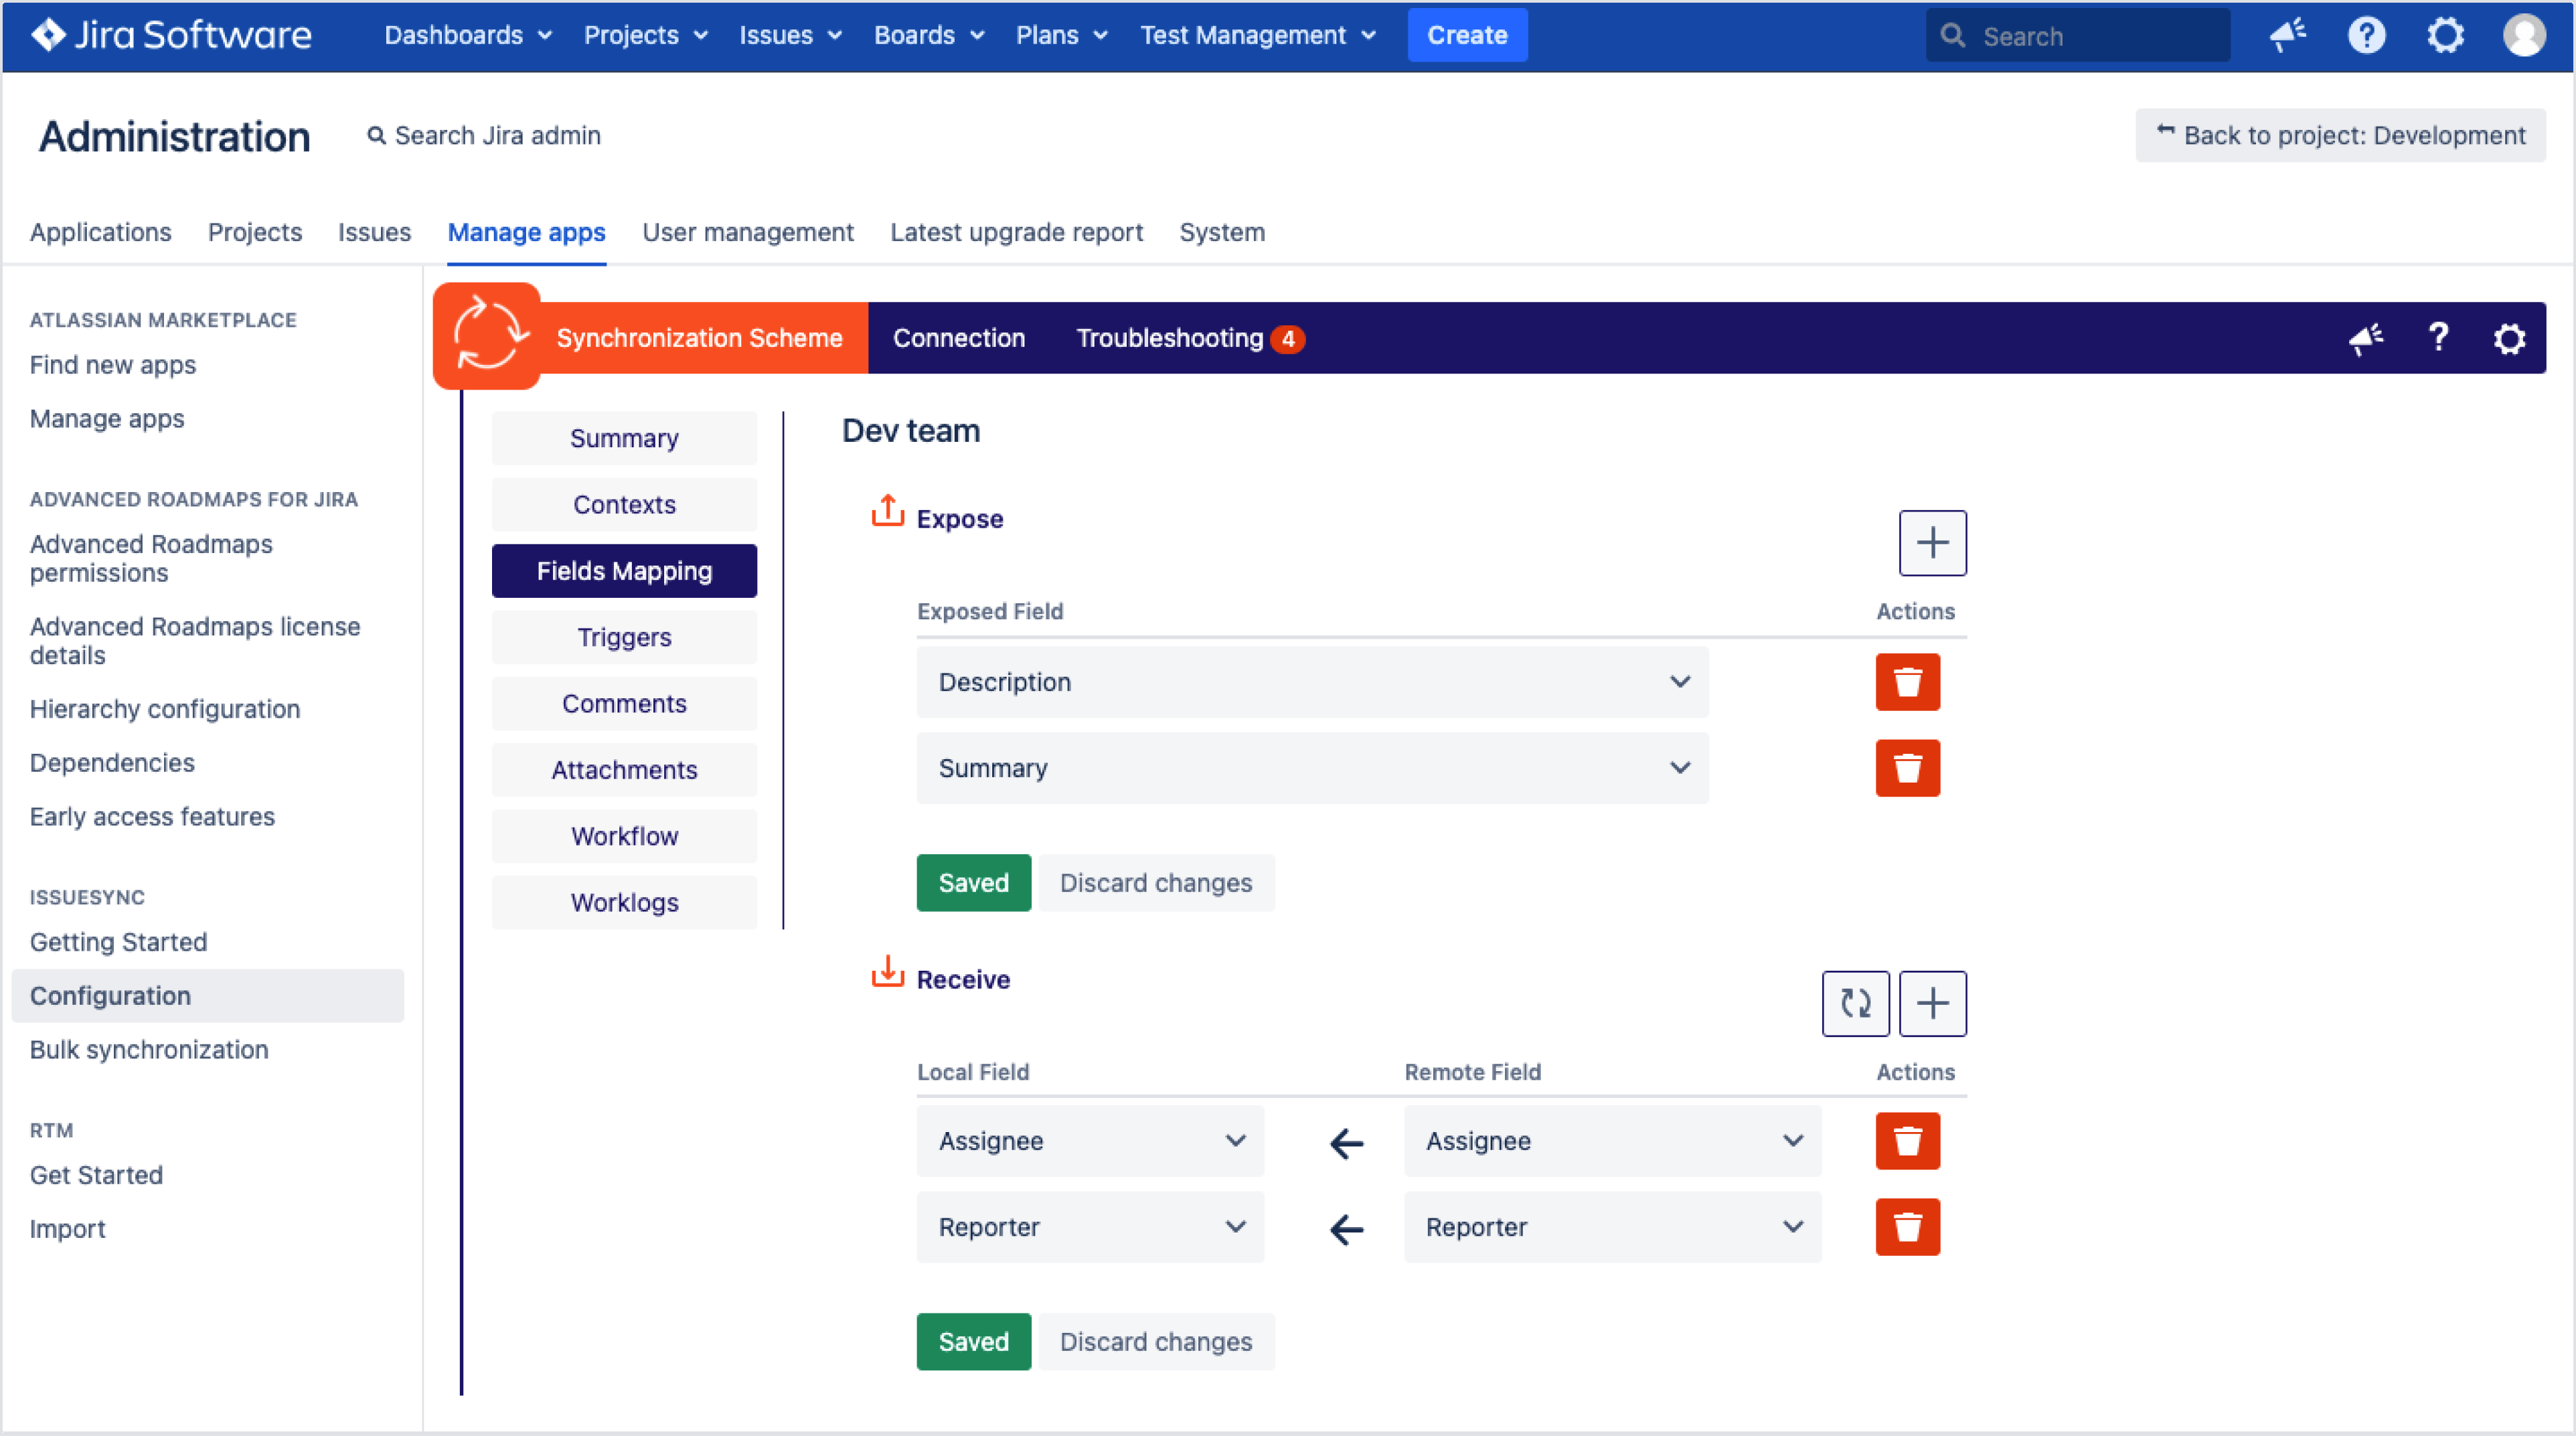
Task: Open IssueSync settings gear in purple bar
Action: 2509,339
